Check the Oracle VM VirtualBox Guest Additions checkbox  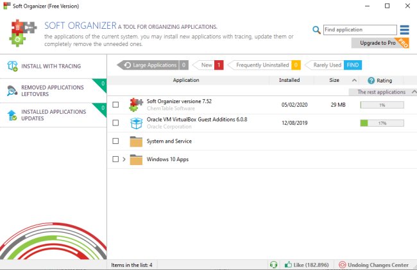(x=115, y=123)
